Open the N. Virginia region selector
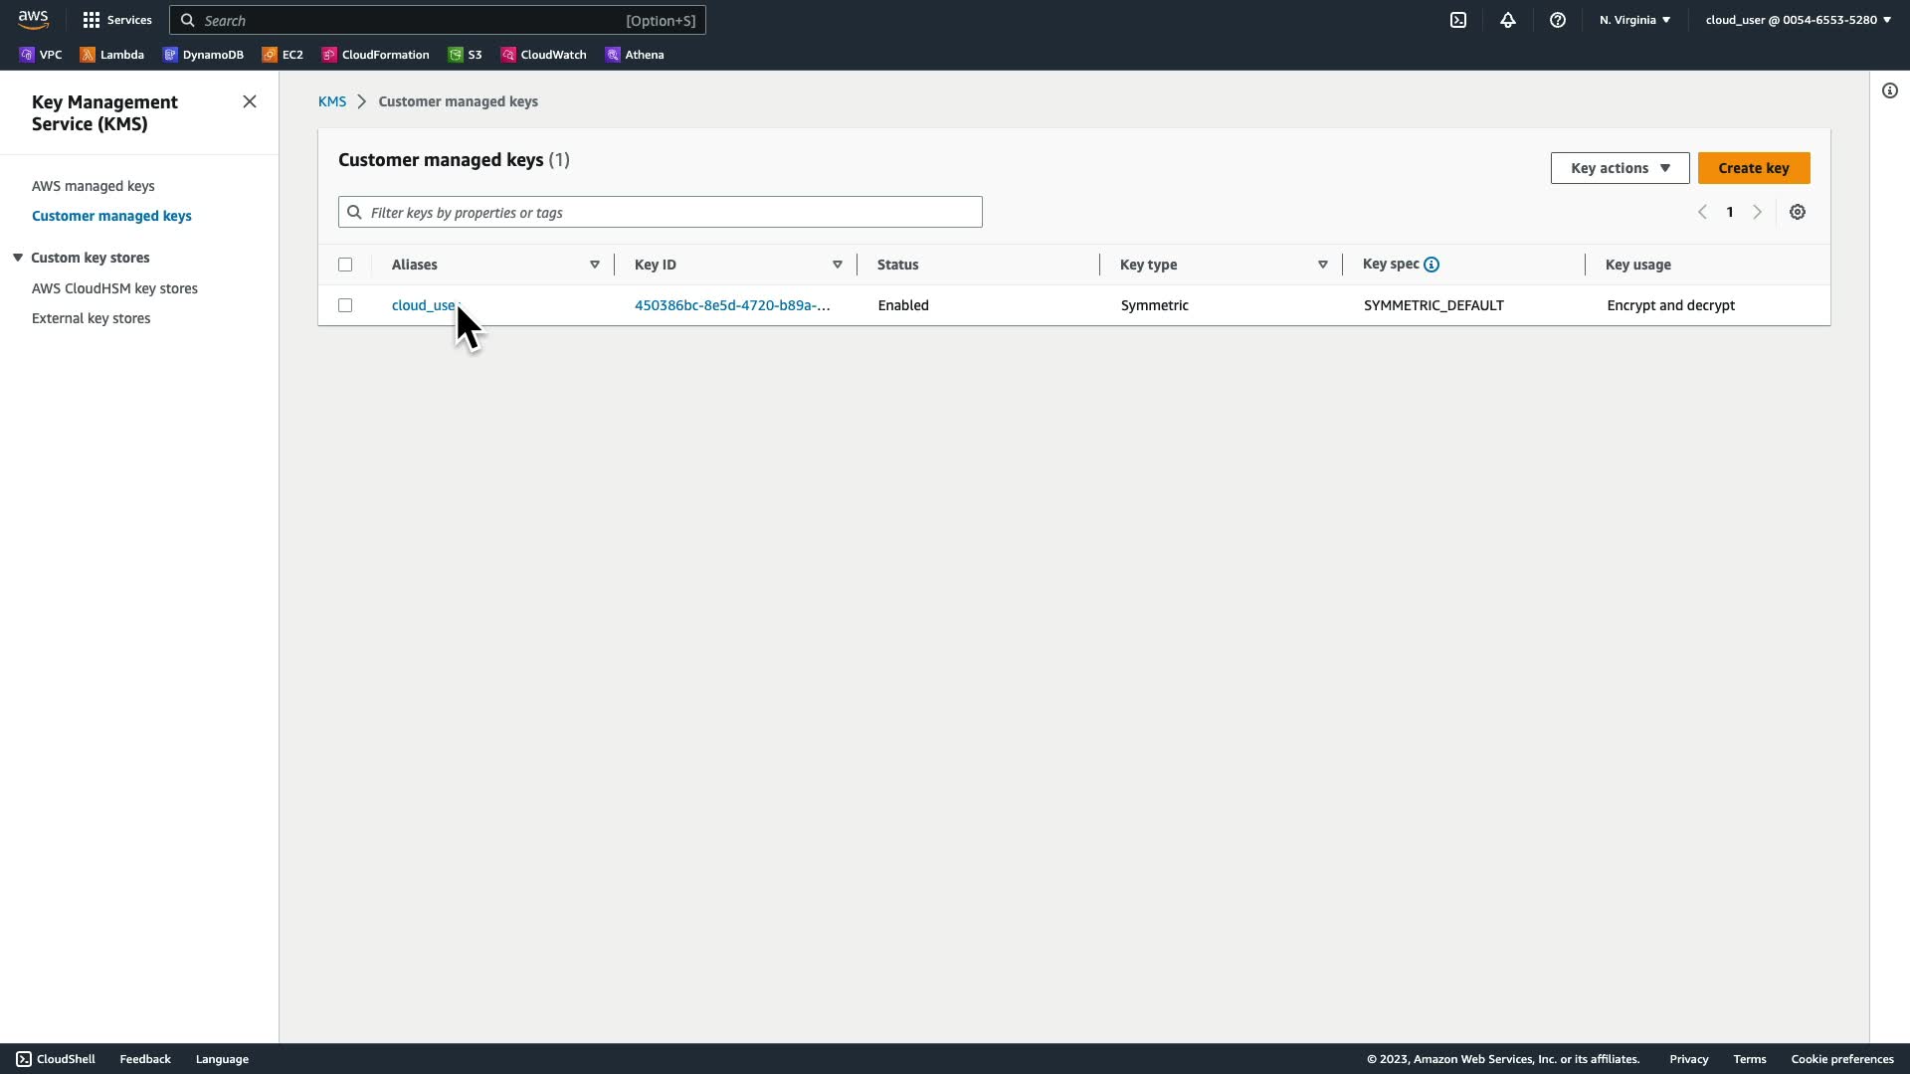This screenshot has width=1910, height=1074. pyautogui.click(x=1634, y=20)
